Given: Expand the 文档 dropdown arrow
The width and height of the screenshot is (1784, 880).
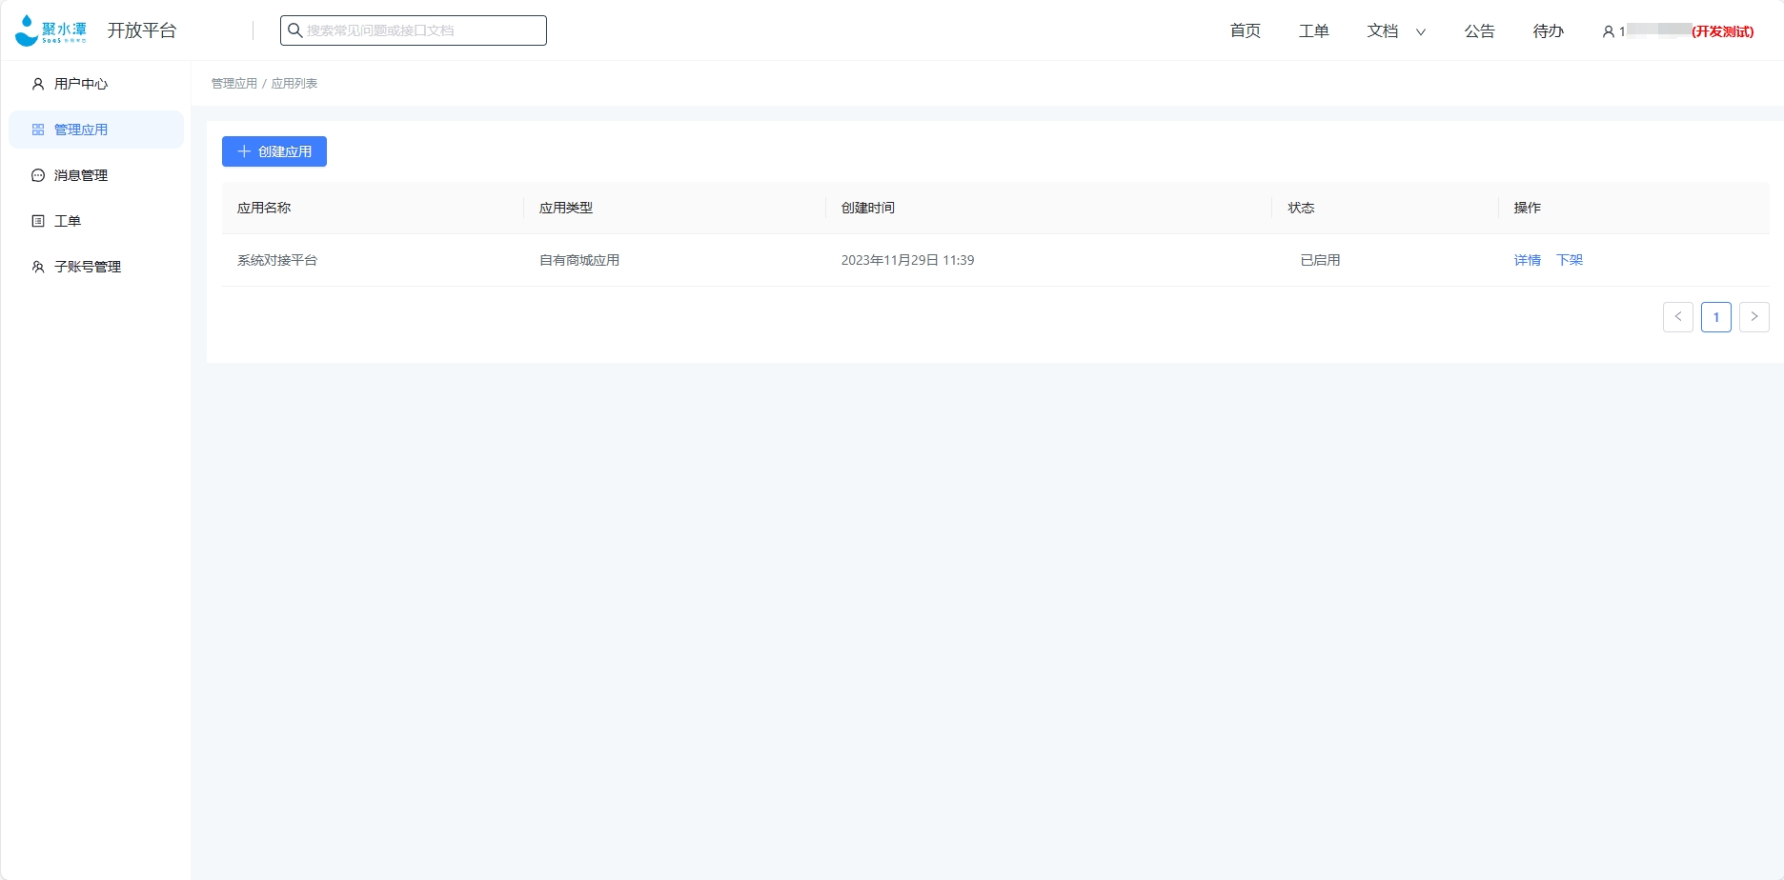Looking at the screenshot, I should [x=1421, y=31].
